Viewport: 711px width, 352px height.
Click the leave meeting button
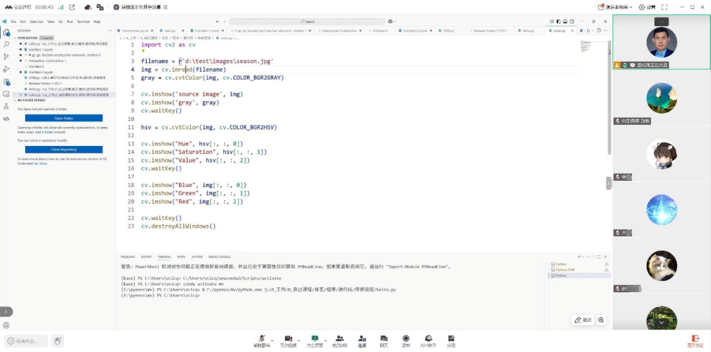pos(695,341)
